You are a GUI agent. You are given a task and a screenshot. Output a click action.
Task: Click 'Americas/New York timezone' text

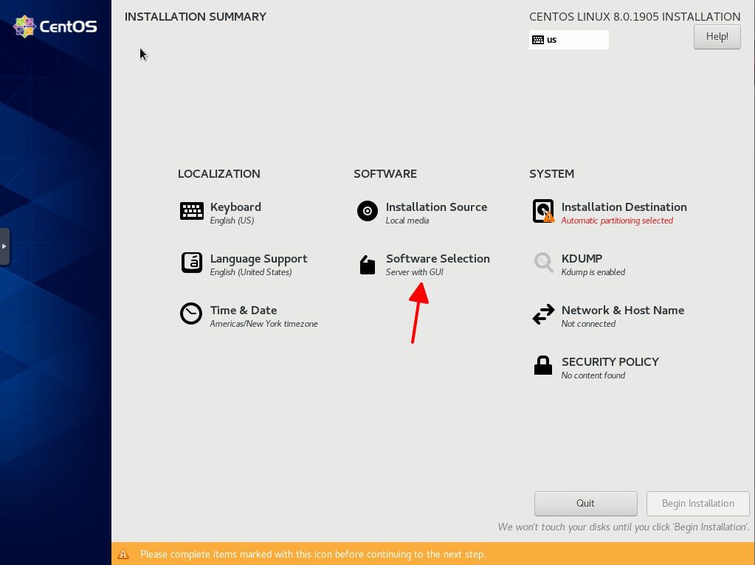pos(264,324)
